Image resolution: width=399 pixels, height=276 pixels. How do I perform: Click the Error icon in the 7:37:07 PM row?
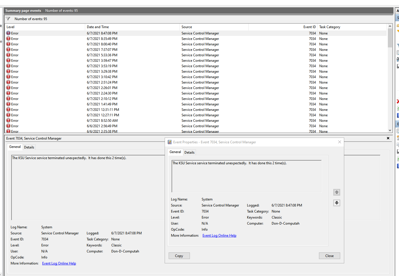8,49
